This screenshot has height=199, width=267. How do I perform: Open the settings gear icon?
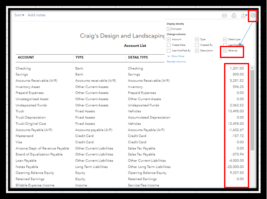click(x=253, y=15)
